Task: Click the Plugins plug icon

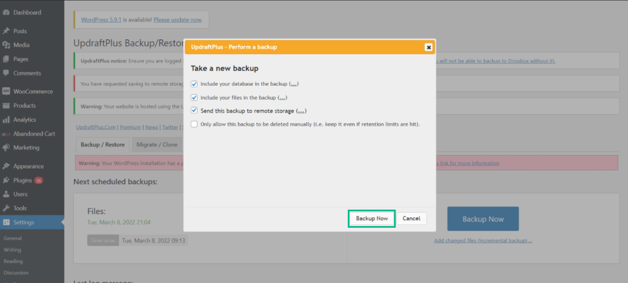Action: tap(6, 181)
